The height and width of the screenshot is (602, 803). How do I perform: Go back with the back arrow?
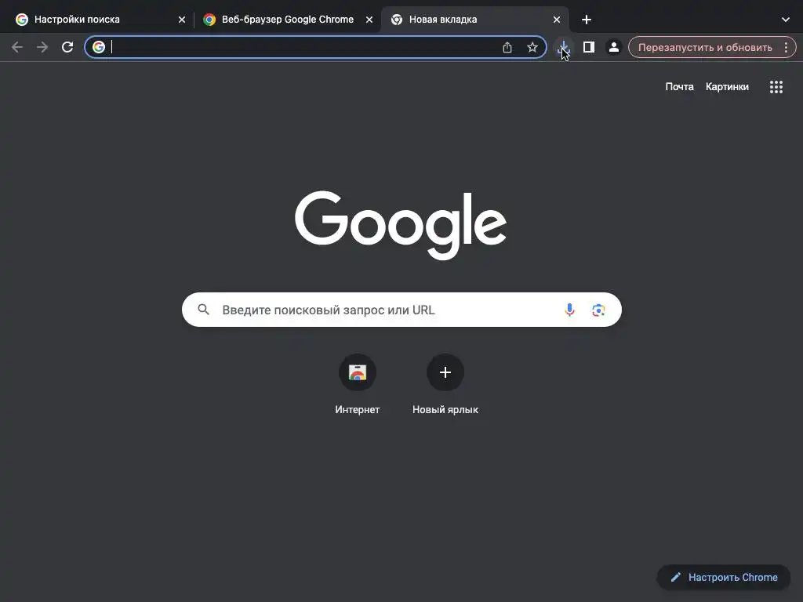click(x=17, y=47)
